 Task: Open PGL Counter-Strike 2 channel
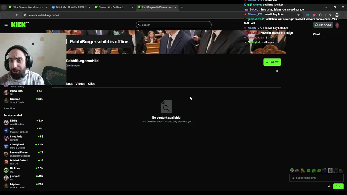pyautogui.click(x=23, y=130)
